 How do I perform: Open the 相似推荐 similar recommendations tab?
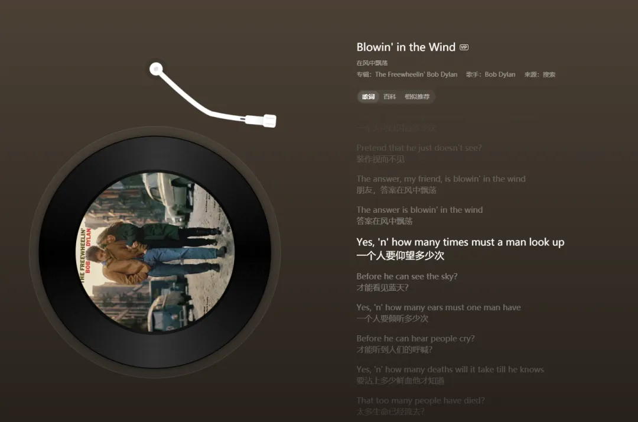click(x=417, y=96)
